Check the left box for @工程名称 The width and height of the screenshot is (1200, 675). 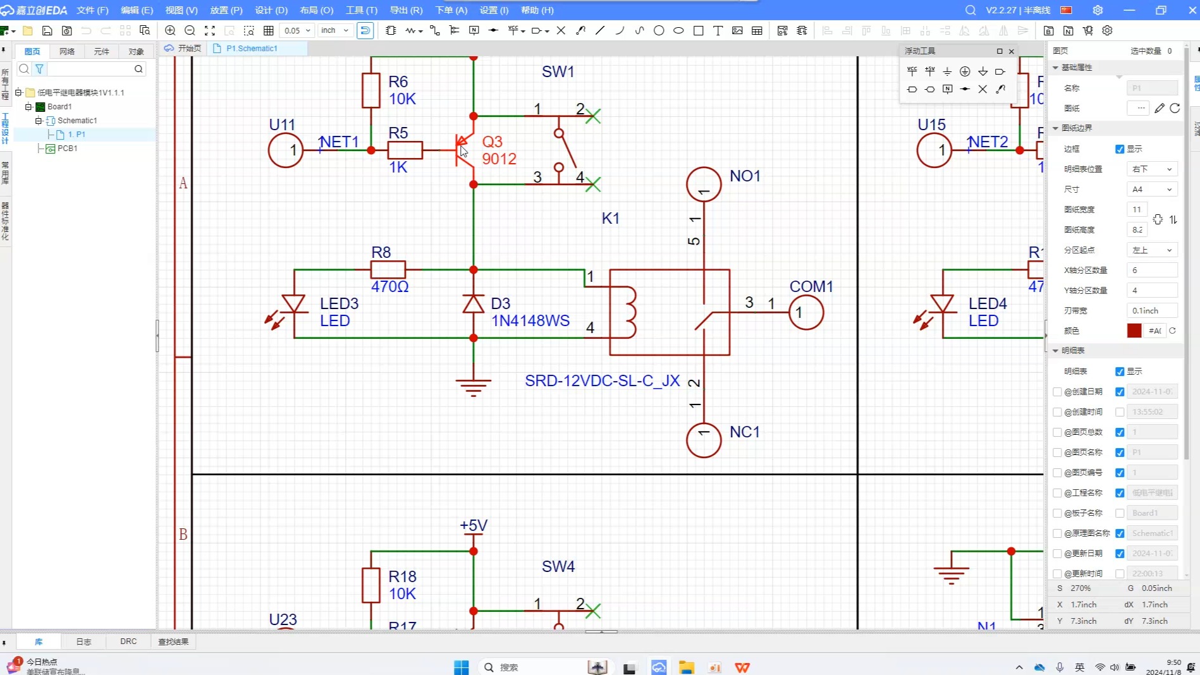[1057, 493]
